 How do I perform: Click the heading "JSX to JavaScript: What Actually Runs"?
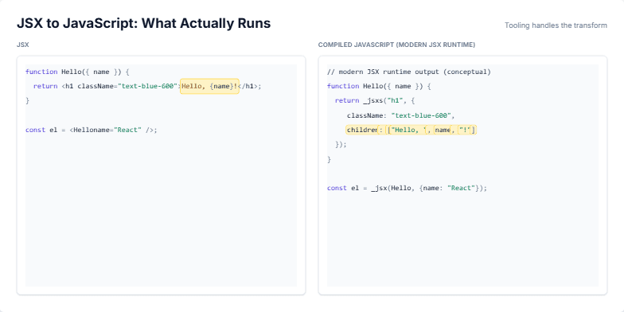[143, 24]
